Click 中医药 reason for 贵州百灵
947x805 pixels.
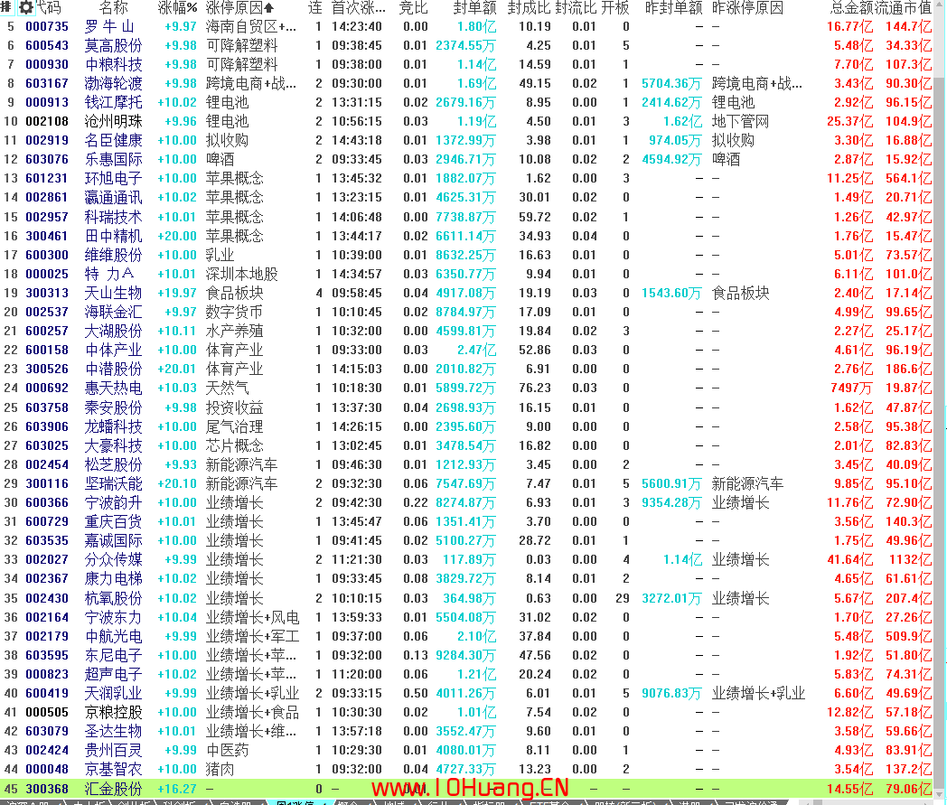[x=227, y=750]
